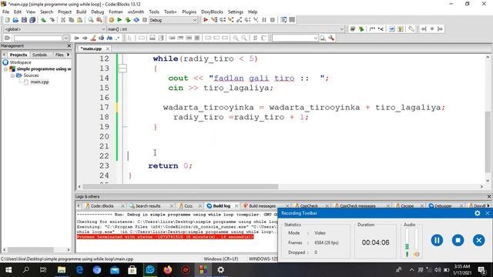
Task: Click the Open file toolbar icon
Action: (15, 20)
